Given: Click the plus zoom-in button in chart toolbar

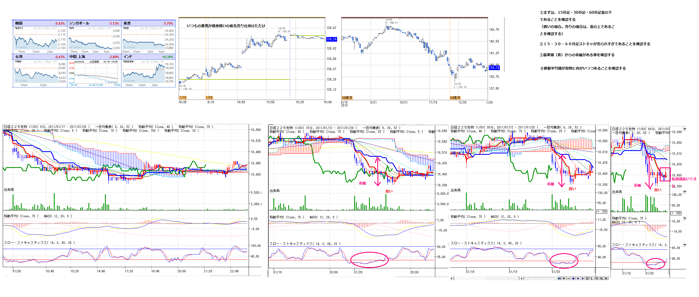Looking at the screenshot, I should 564,278.
